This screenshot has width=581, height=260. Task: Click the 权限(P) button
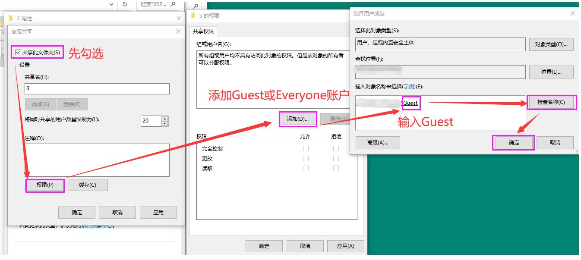pyautogui.click(x=44, y=185)
